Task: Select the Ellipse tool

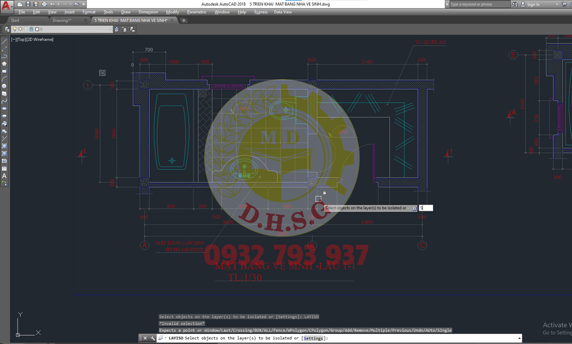Action: click(4, 109)
